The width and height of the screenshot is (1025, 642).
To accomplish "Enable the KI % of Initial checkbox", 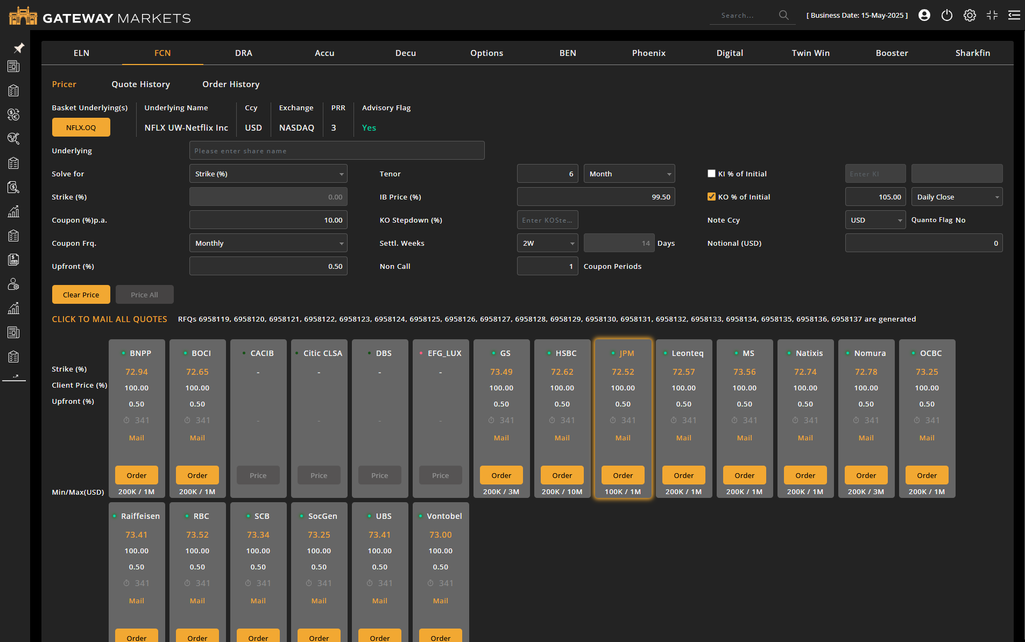I will (711, 173).
